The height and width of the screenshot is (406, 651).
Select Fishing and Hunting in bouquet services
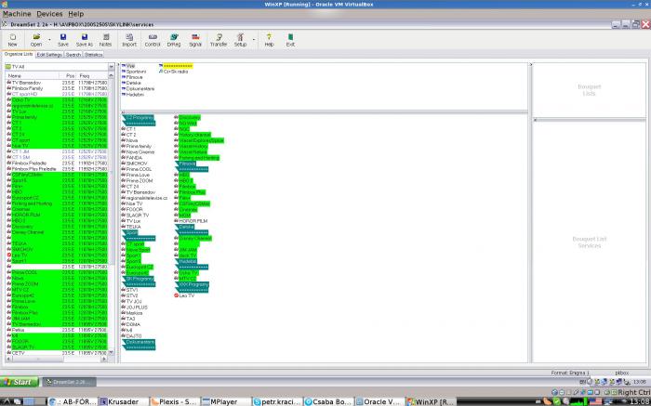tap(199, 158)
